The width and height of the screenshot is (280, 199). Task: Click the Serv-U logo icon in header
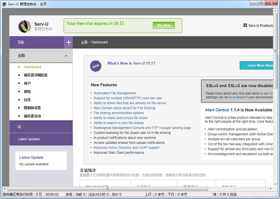point(24,26)
